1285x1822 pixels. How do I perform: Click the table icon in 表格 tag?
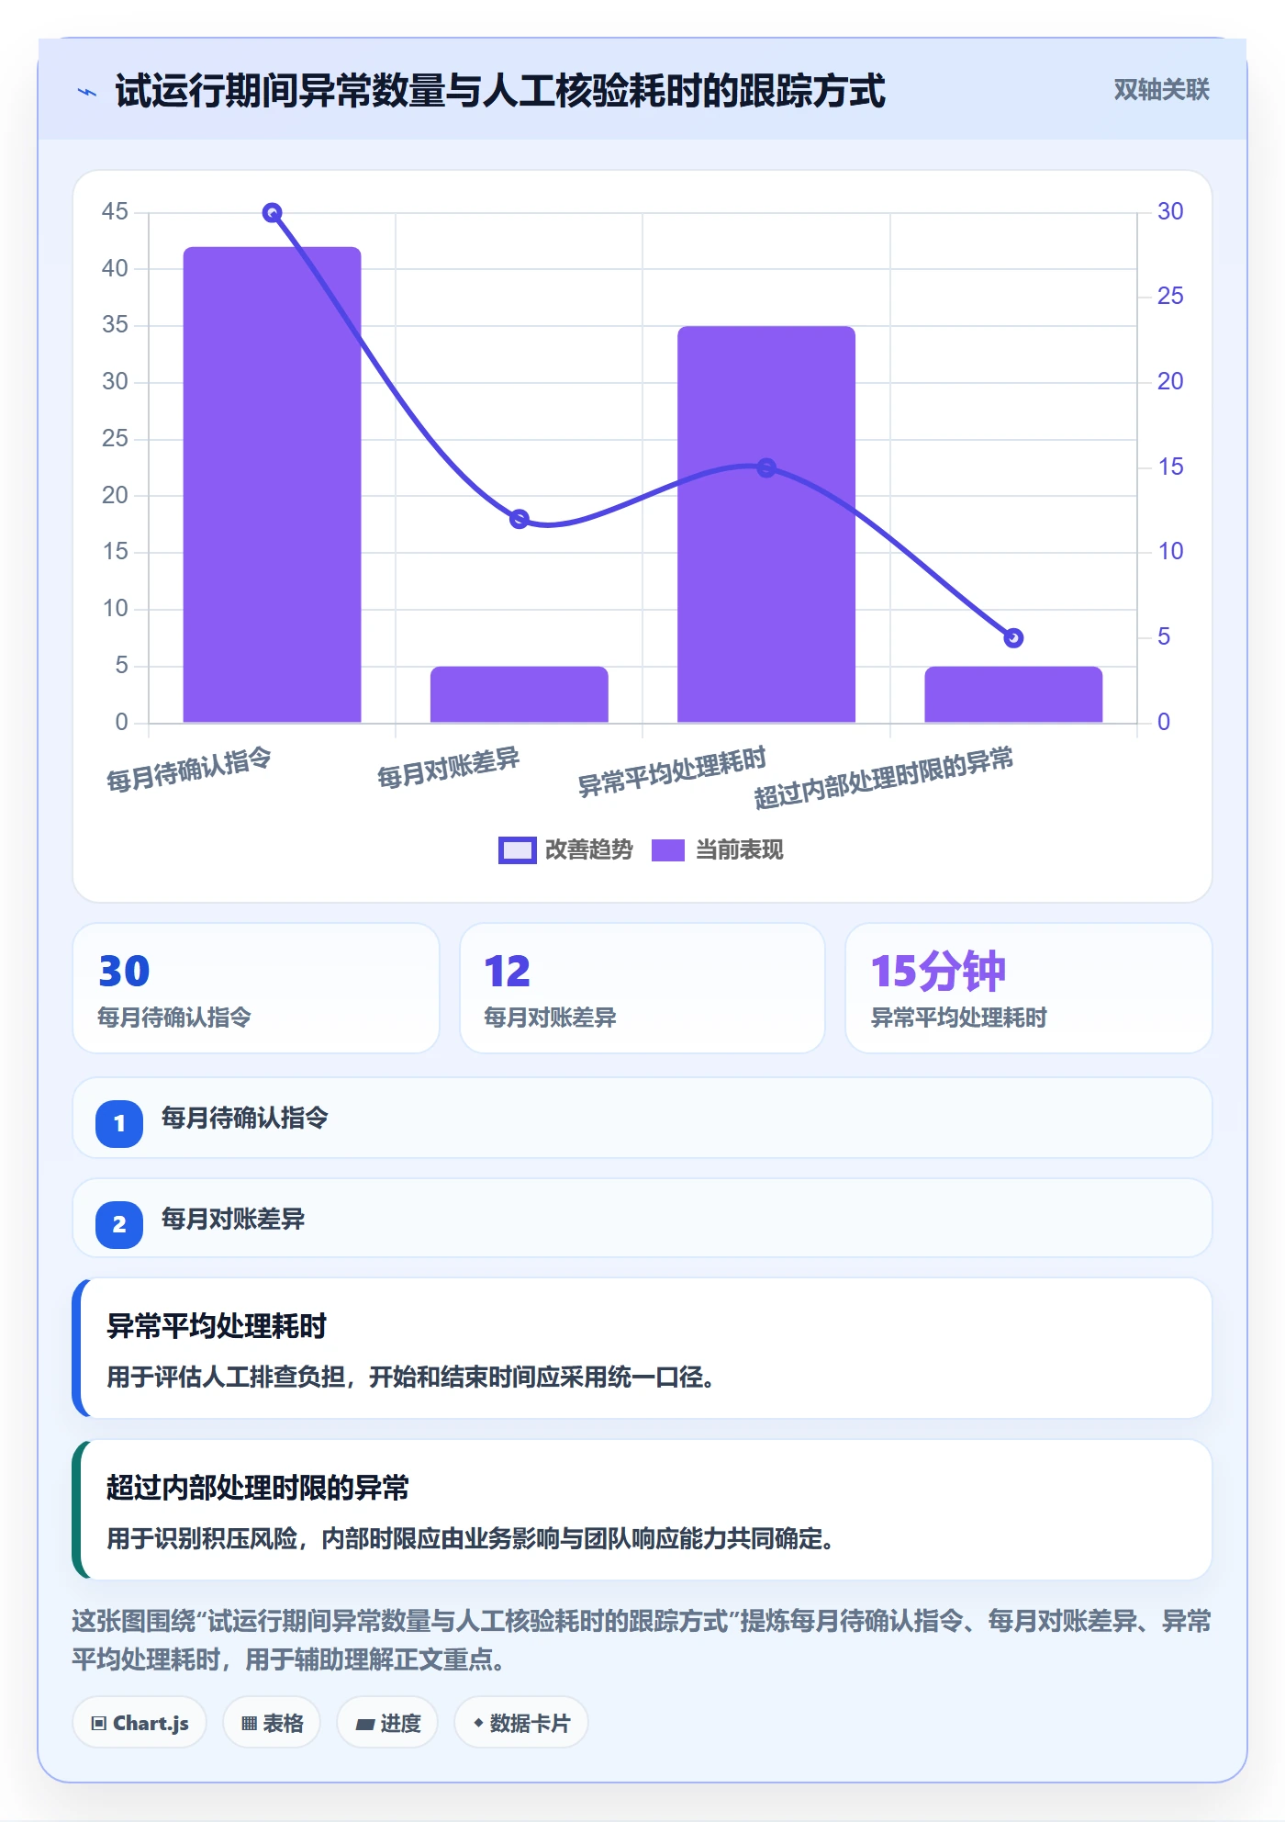[x=250, y=1724]
